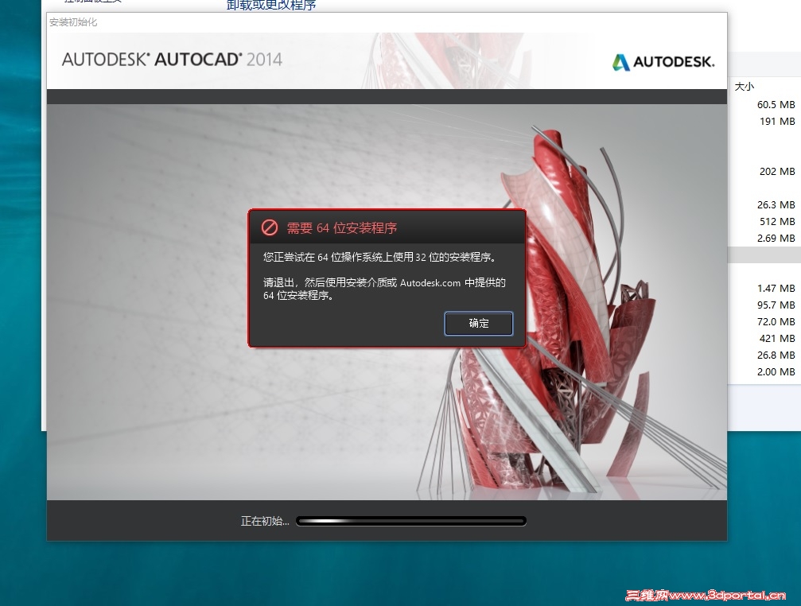801x606 pixels.
Task: Select the 2.69 MB entry in programs list
Action: coord(776,239)
